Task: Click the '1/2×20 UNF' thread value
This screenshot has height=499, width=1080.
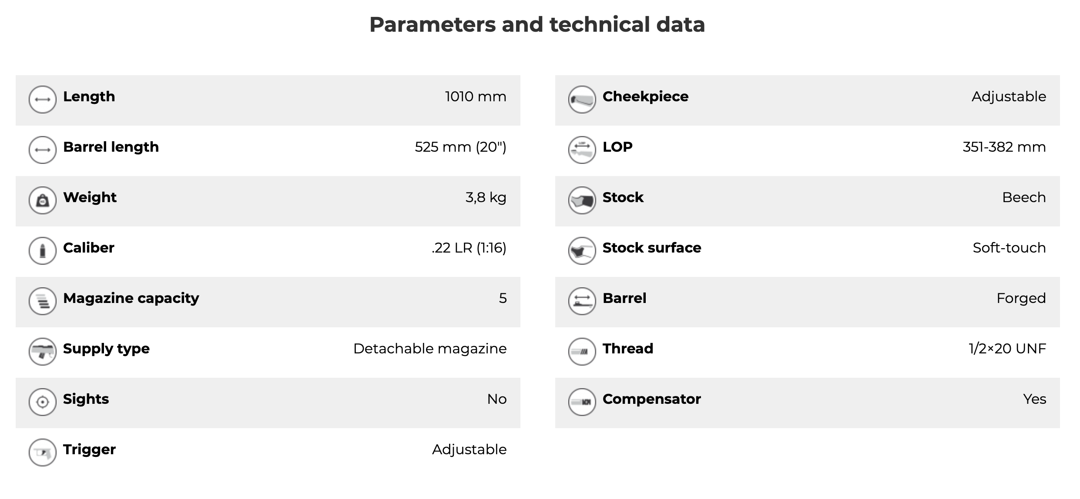Action: [1007, 349]
